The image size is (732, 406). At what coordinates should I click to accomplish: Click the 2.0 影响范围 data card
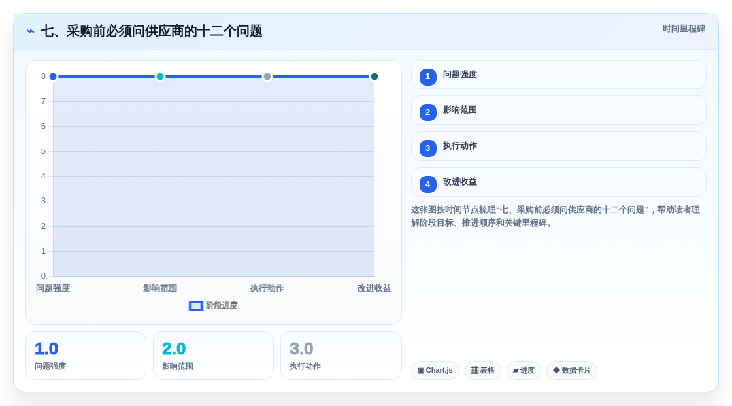pos(213,356)
